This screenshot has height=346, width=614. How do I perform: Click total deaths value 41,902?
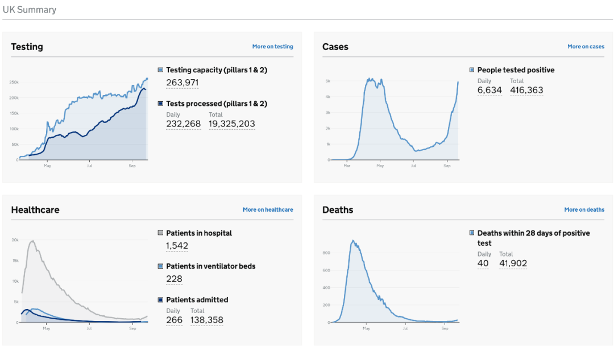[513, 263]
